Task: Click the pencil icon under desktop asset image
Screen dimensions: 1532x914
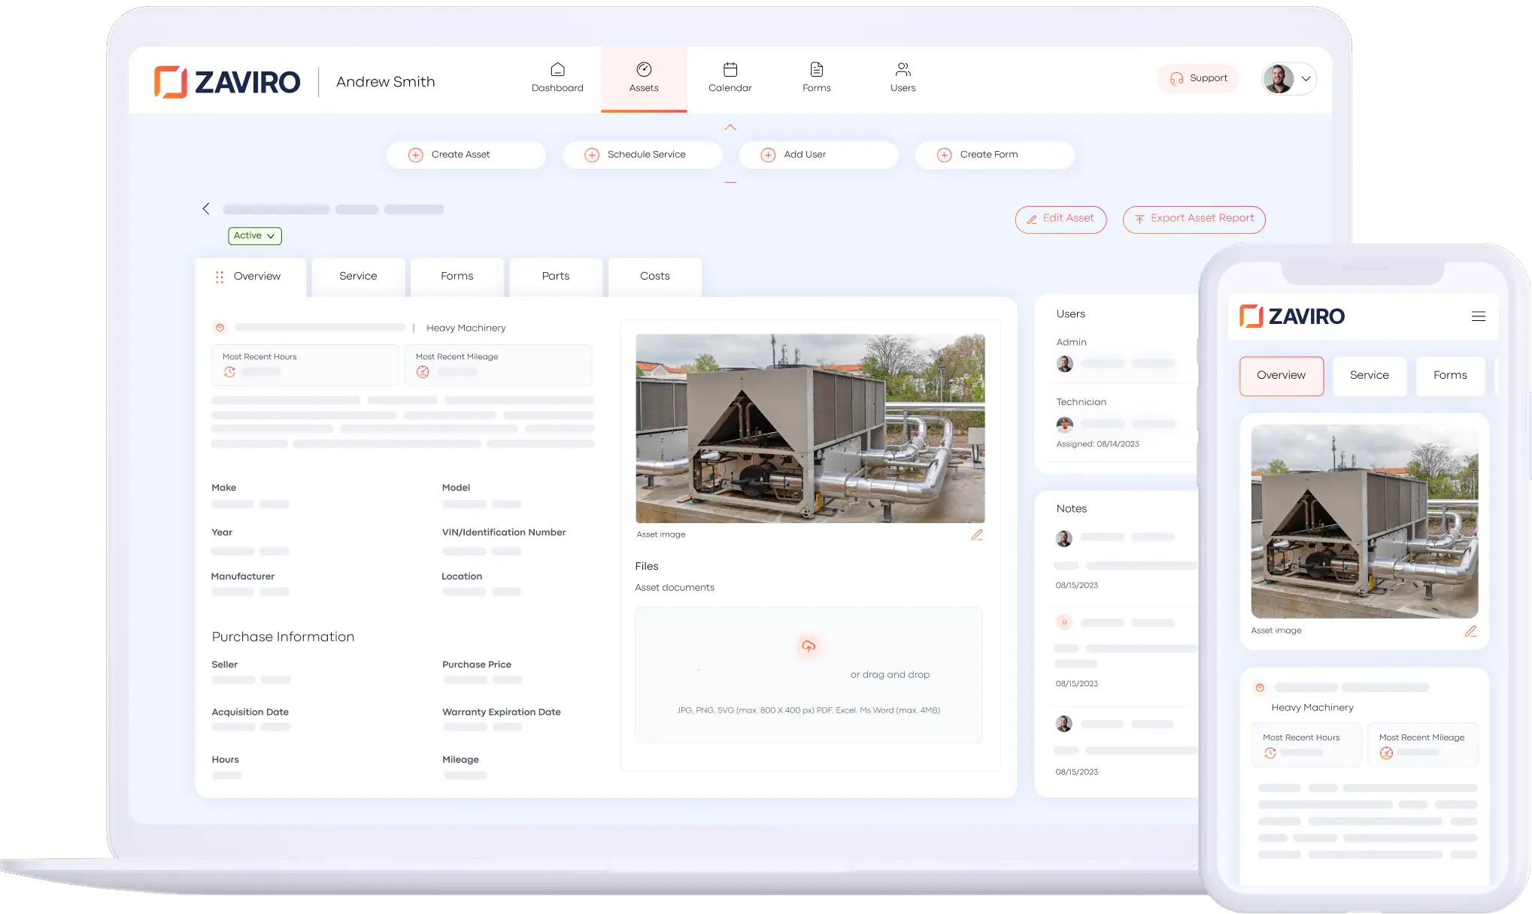Action: pos(976,535)
